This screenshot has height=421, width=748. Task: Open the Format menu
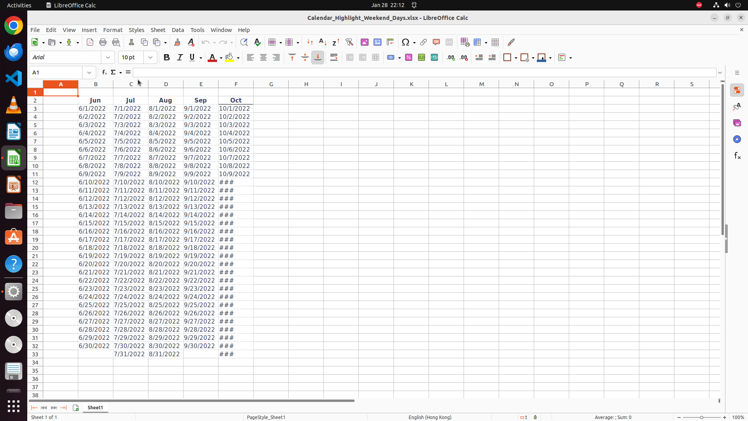[113, 30]
